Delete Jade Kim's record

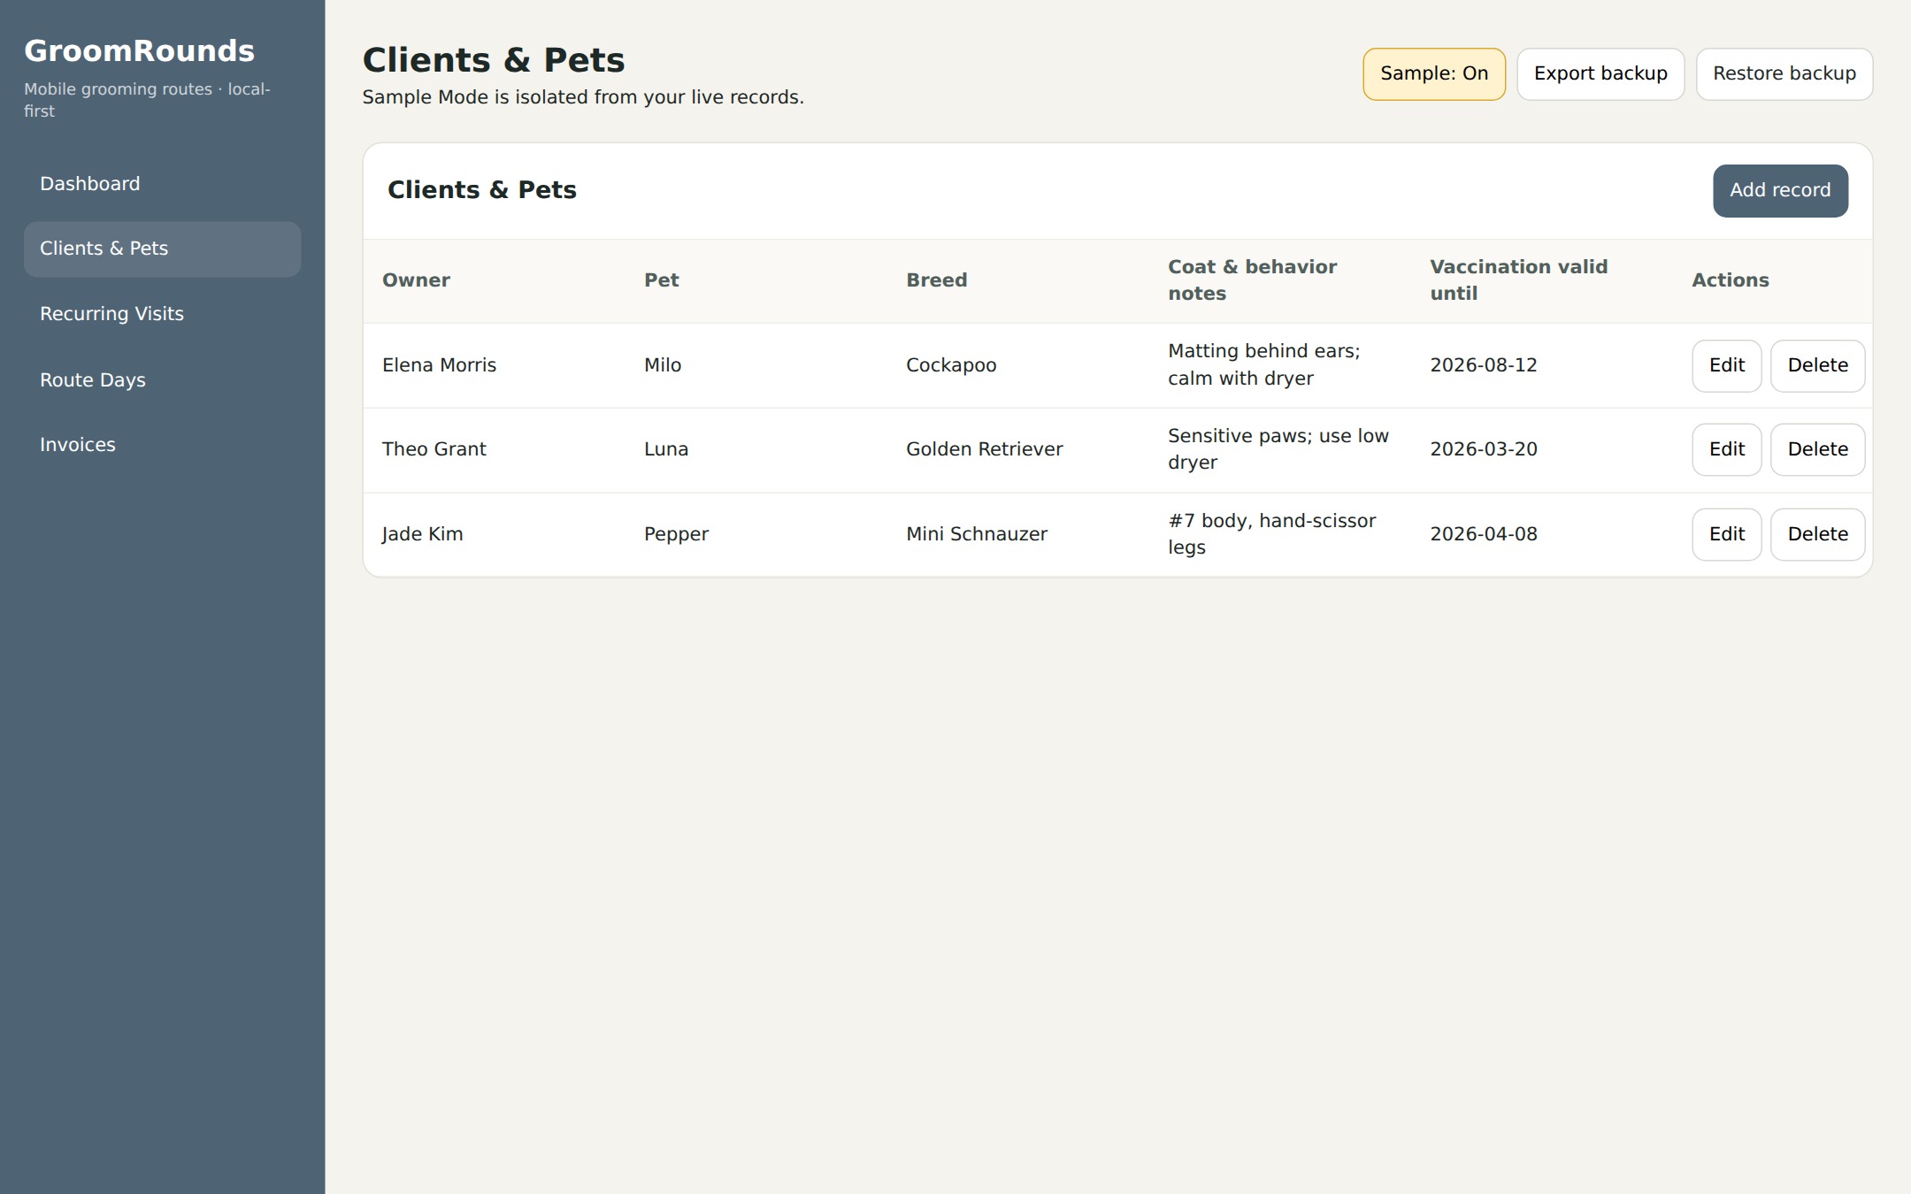click(1817, 535)
